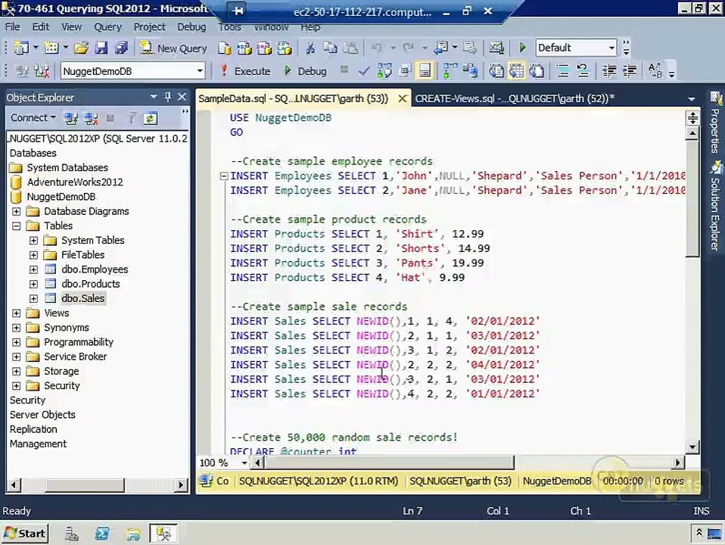Click Comment Out Selected Lines icon
This screenshot has width=725, height=545.
(563, 71)
